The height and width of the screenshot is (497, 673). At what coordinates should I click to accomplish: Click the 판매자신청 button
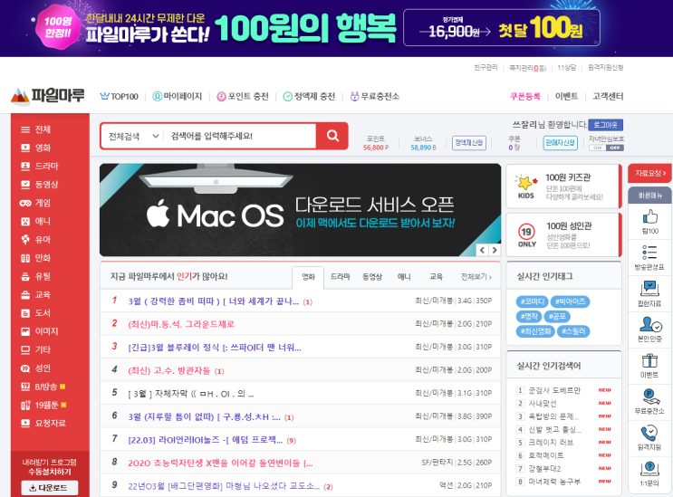coord(560,143)
